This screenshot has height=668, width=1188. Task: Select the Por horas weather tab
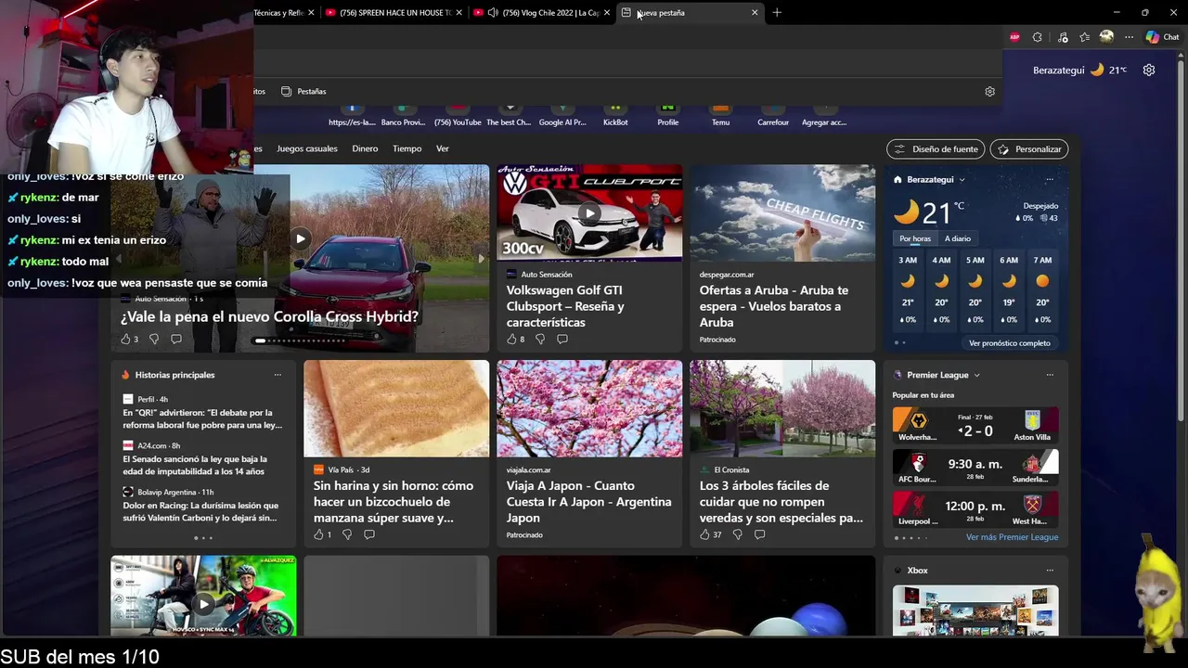915,238
